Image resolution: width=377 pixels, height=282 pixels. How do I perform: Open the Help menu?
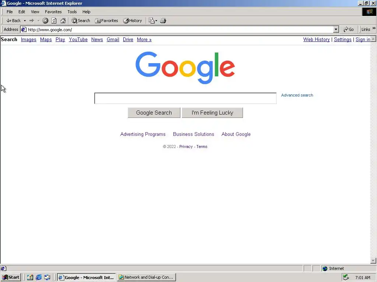[x=86, y=12]
